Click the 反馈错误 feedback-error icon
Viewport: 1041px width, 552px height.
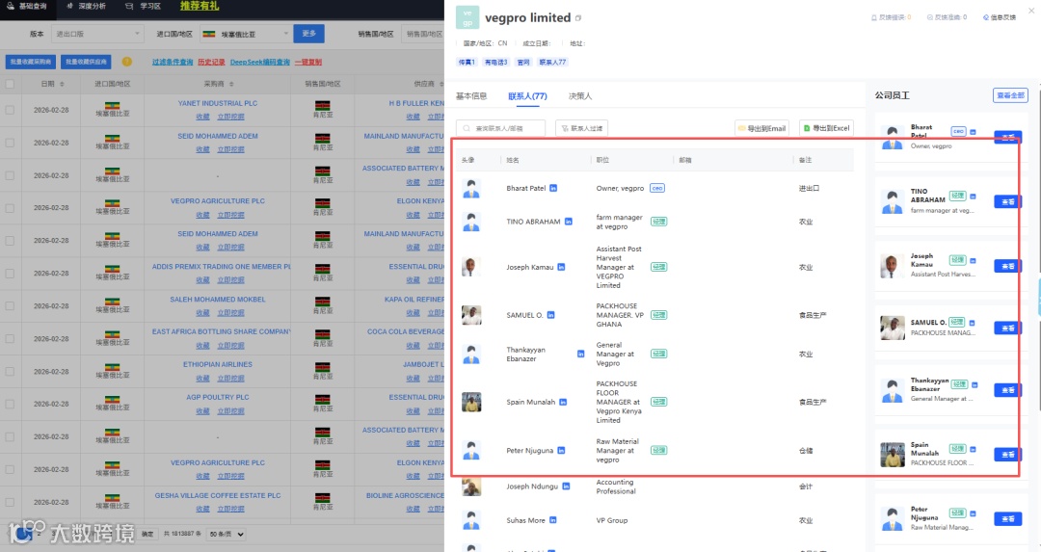point(874,17)
